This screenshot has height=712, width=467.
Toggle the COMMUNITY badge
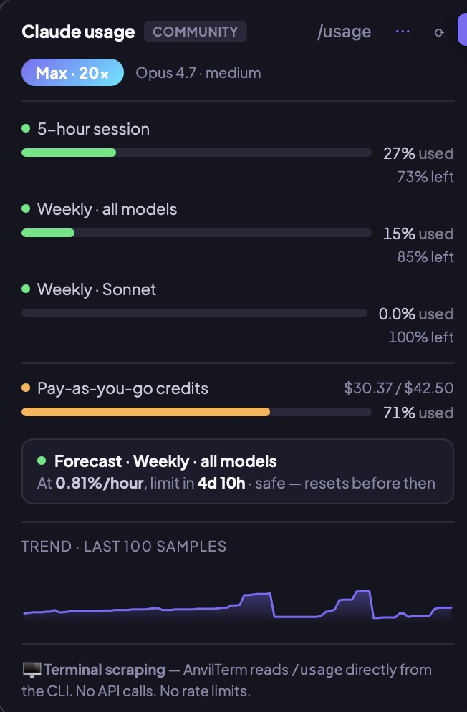point(195,32)
